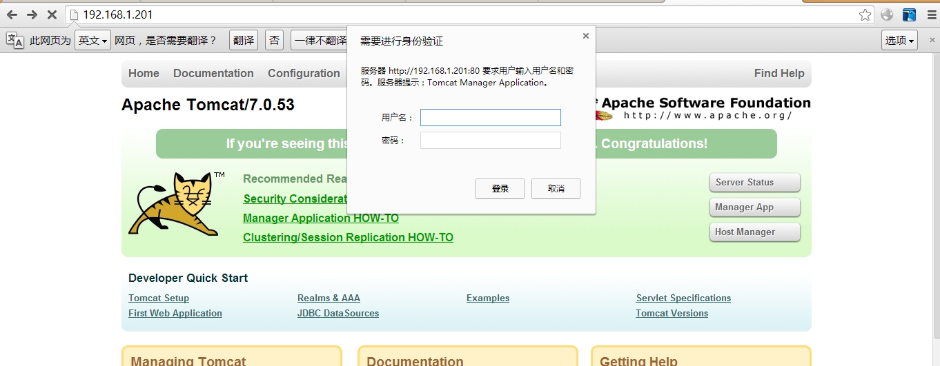Click the Managing Tomcat heading
Screen dimensions: 940x366
pyautogui.click(x=188, y=360)
